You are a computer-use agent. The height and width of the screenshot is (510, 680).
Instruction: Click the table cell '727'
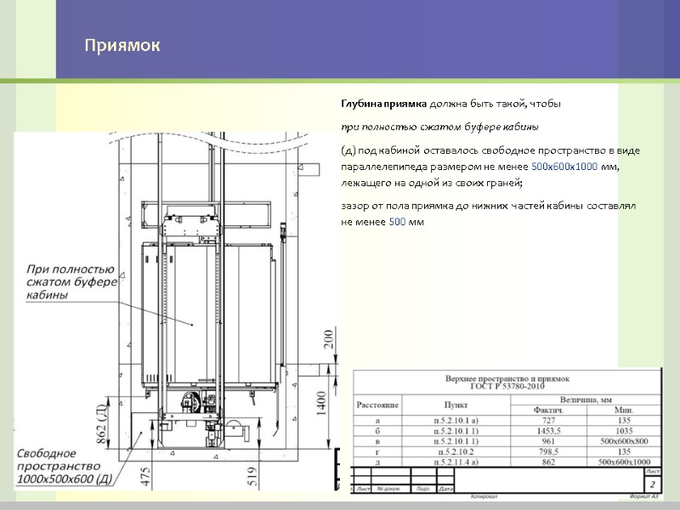[x=548, y=420]
